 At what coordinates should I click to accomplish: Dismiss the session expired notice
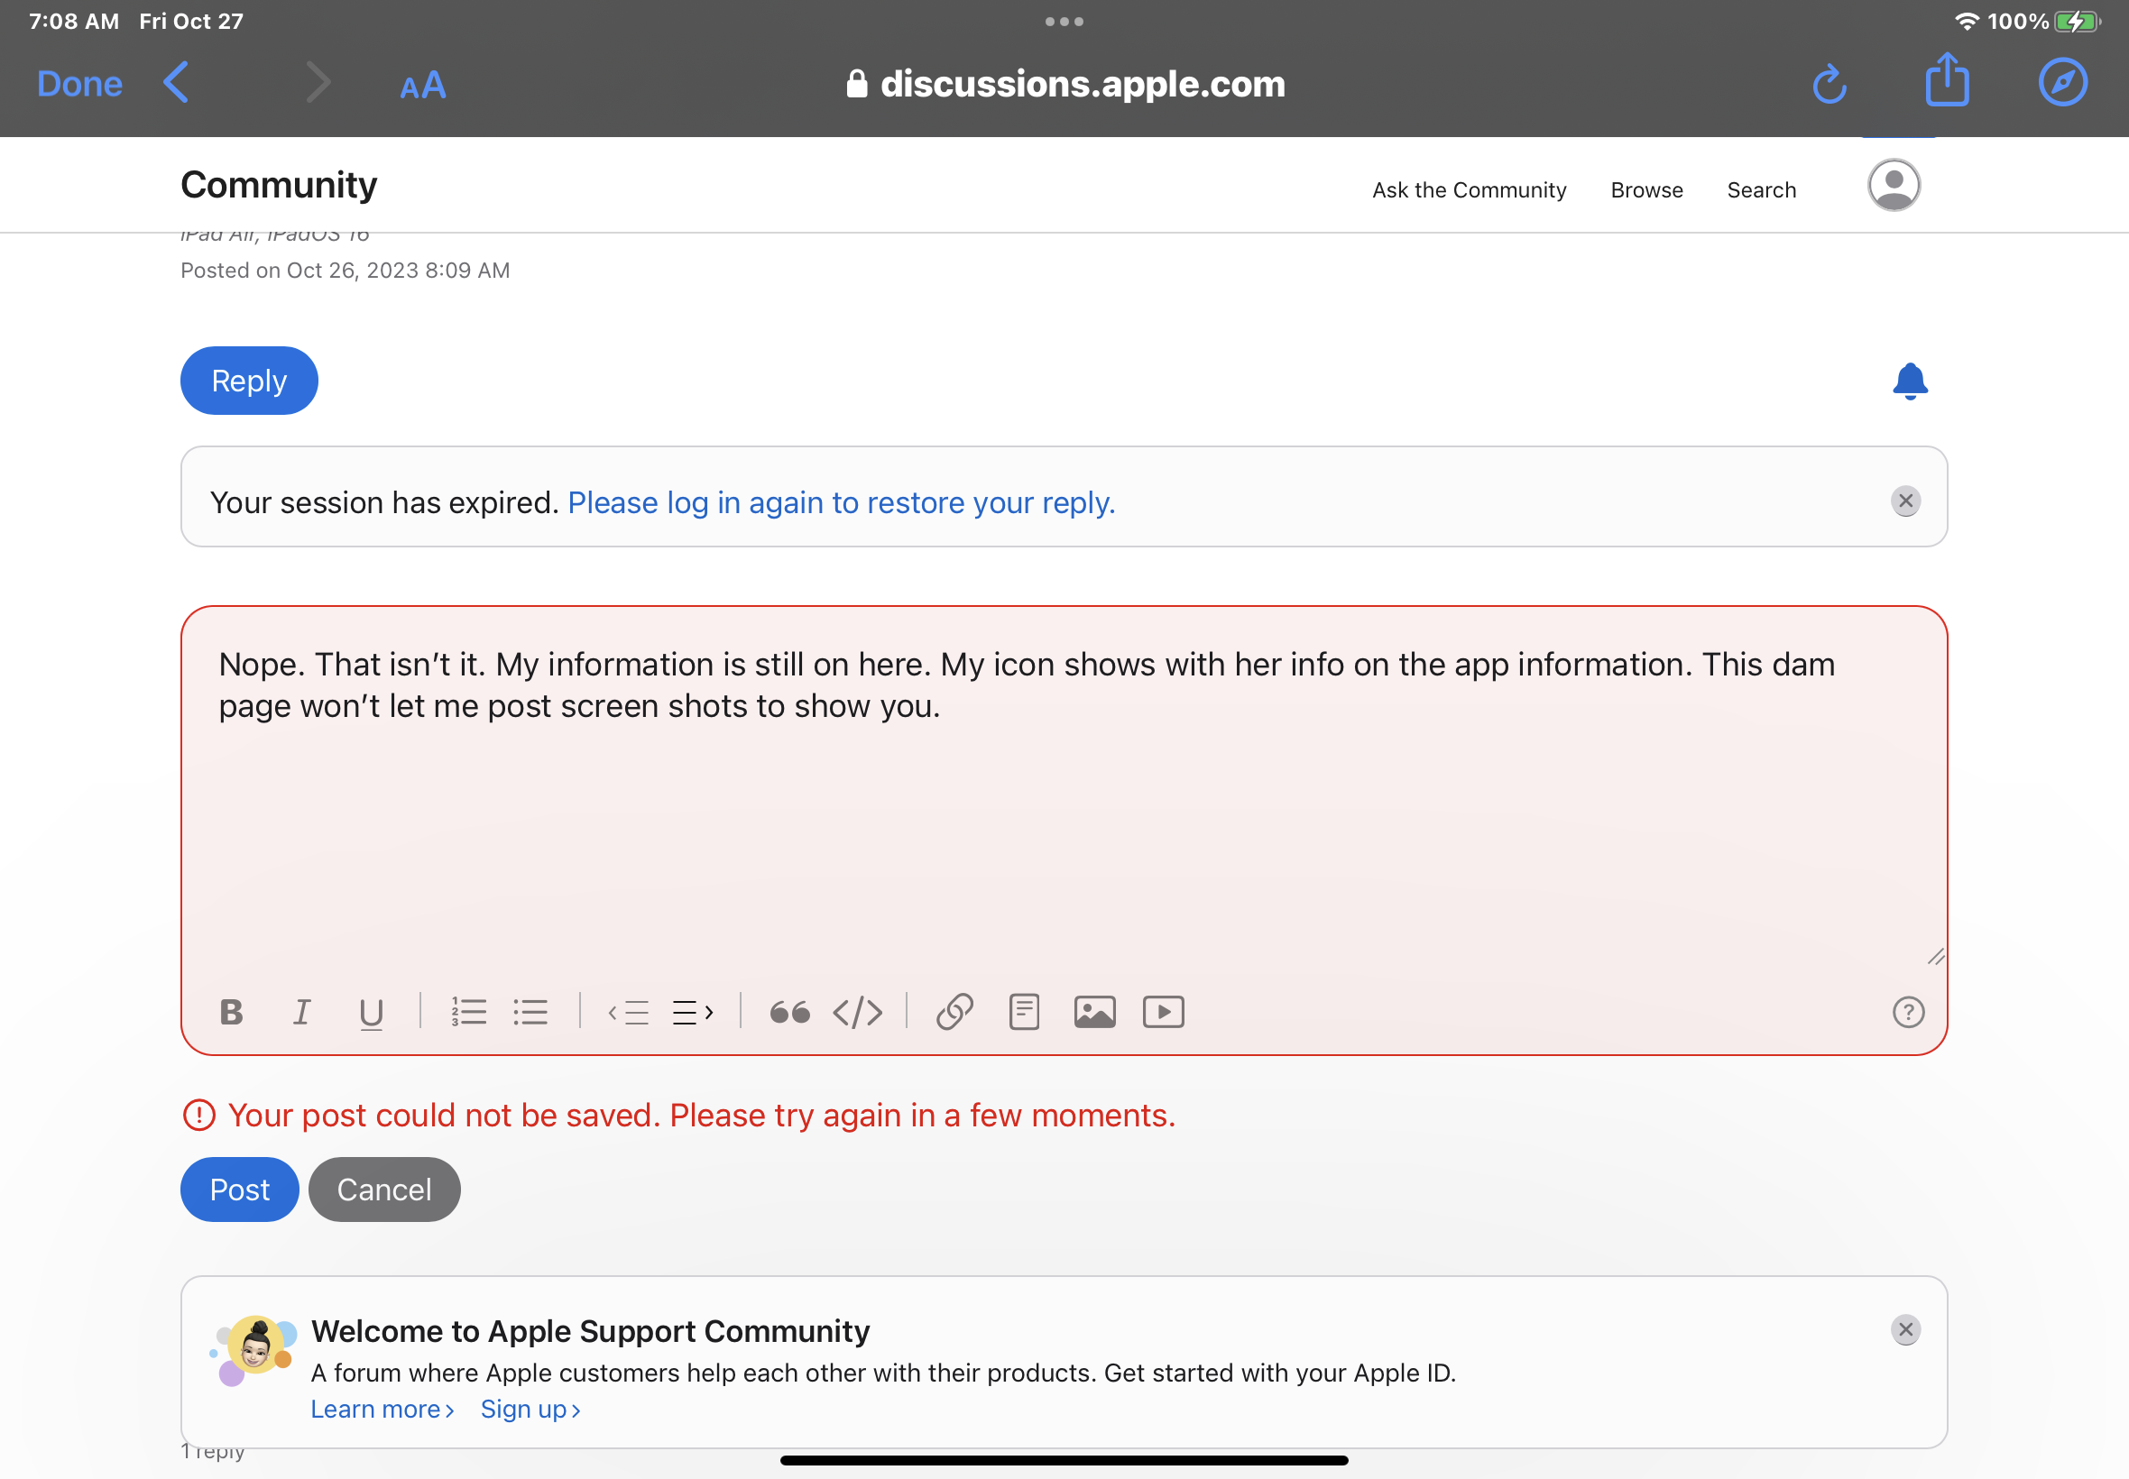point(1905,500)
